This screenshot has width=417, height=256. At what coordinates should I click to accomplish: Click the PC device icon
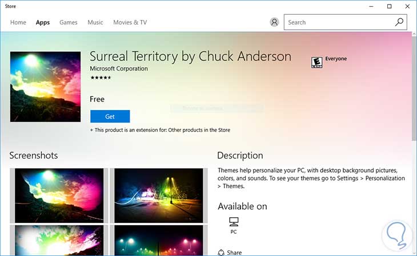(x=234, y=222)
